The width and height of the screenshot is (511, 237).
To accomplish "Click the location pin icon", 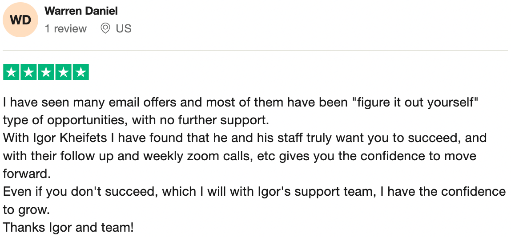I will pyautogui.click(x=105, y=28).
